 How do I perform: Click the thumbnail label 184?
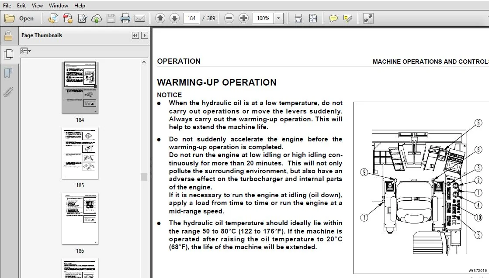(80, 120)
